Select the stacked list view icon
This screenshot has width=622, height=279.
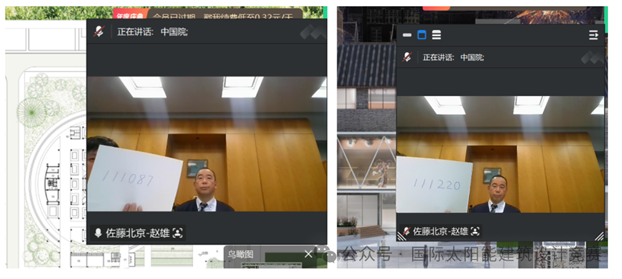437,35
